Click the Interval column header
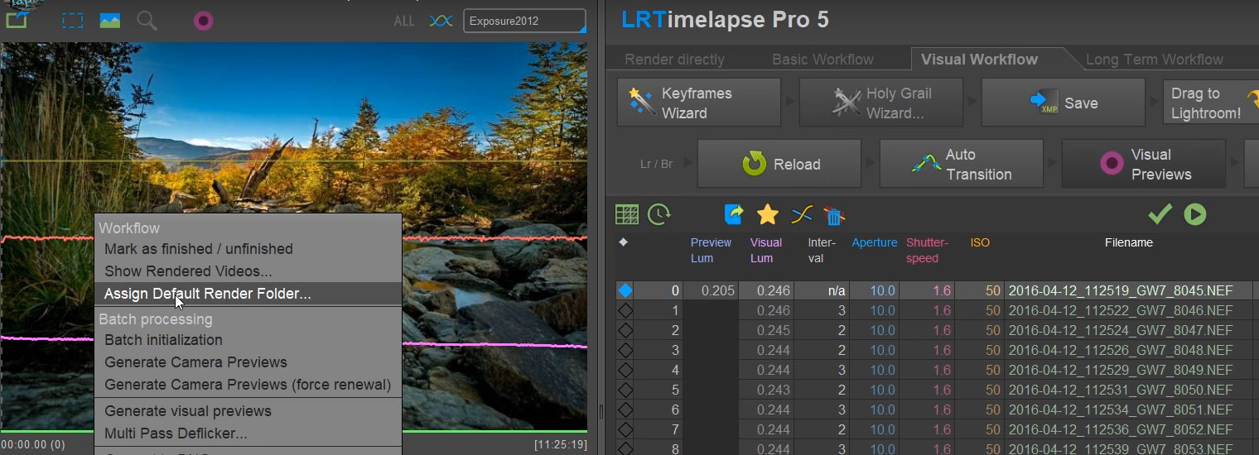Viewport: 1259px width, 455px height. (822, 251)
